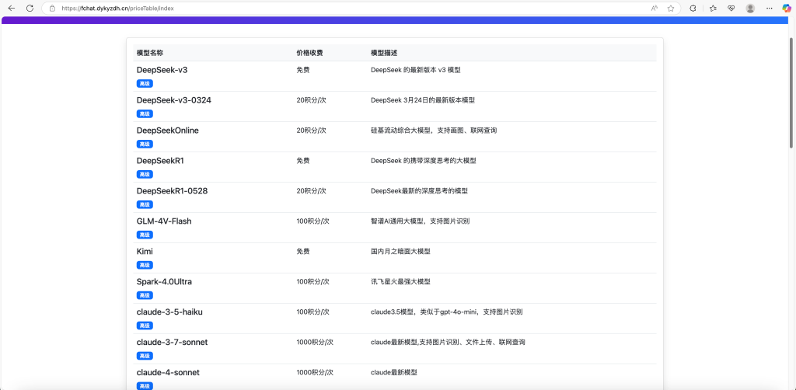796x390 pixels.
Task: Select the DeepSeekOnline model name
Action: click(168, 131)
